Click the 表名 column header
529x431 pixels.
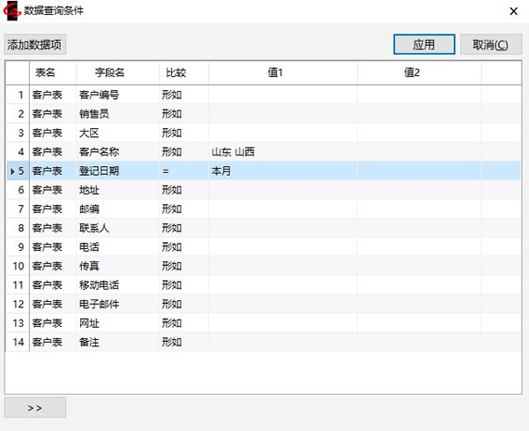pos(45,72)
